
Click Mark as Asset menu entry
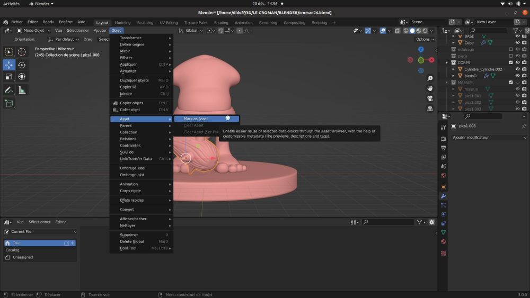207,119
